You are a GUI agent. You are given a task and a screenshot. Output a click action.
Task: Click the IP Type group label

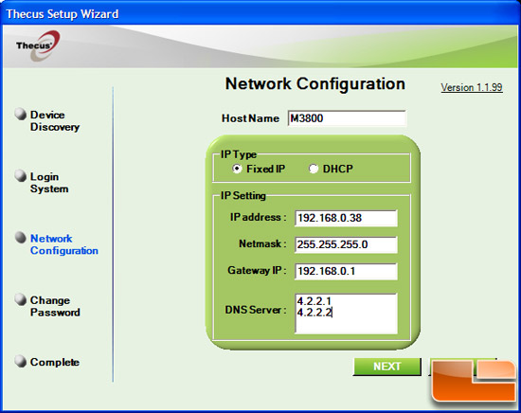pyautogui.click(x=239, y=154)
